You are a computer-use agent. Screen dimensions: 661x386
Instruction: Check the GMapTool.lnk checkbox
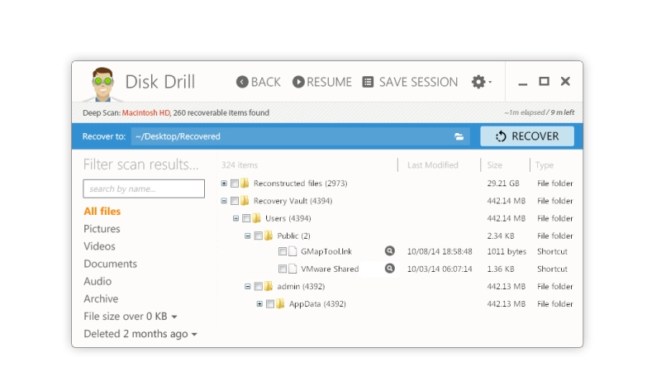pyautogui.click(x=283, y=251)
